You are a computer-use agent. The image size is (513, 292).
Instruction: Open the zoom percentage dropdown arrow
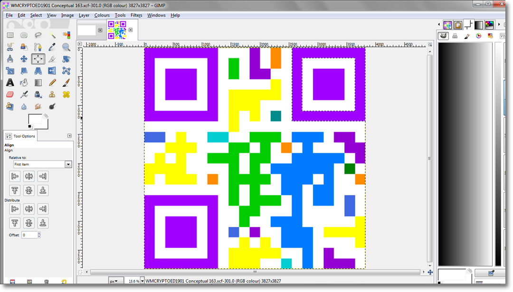(x=142, y=281)
